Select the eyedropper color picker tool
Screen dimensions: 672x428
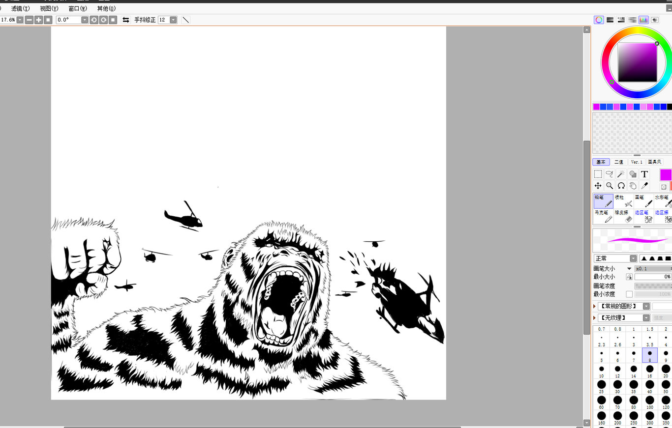[x=644, y=186]
